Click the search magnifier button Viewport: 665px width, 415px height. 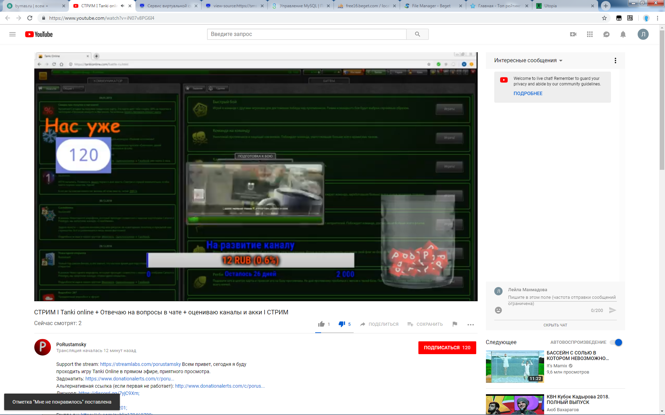[417, 34]
